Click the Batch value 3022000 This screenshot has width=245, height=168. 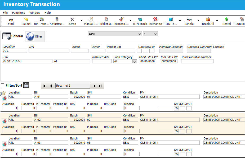pyautogui.click(x=78, y=97)
